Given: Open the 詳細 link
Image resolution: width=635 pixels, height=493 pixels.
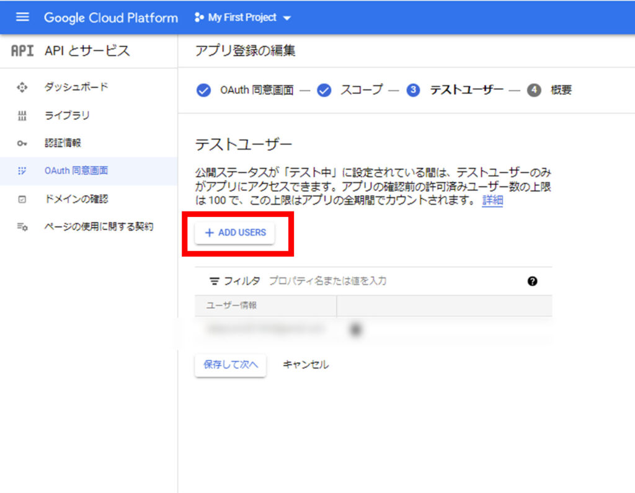Looking at the screenshot, I should point(492,200).
